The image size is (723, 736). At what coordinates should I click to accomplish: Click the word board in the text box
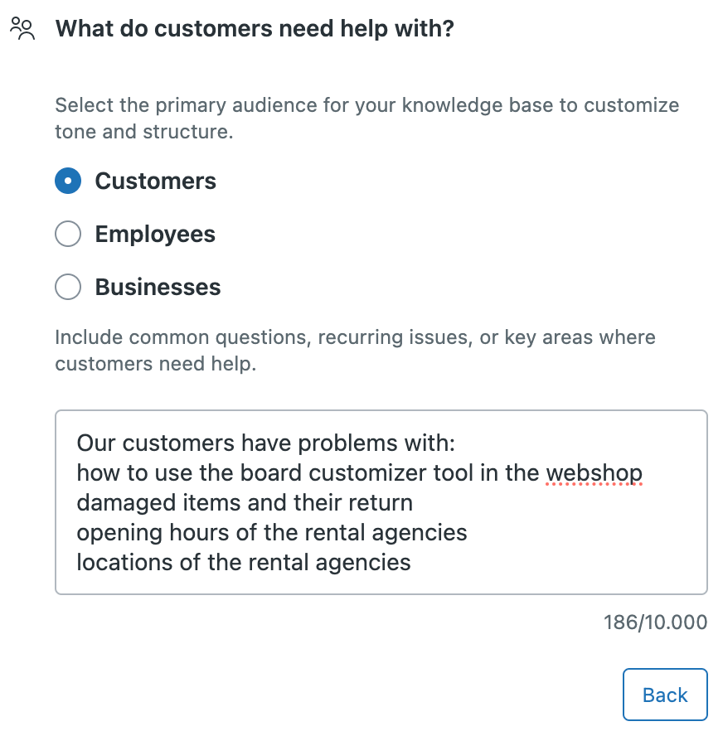click(x=270, y=473)
